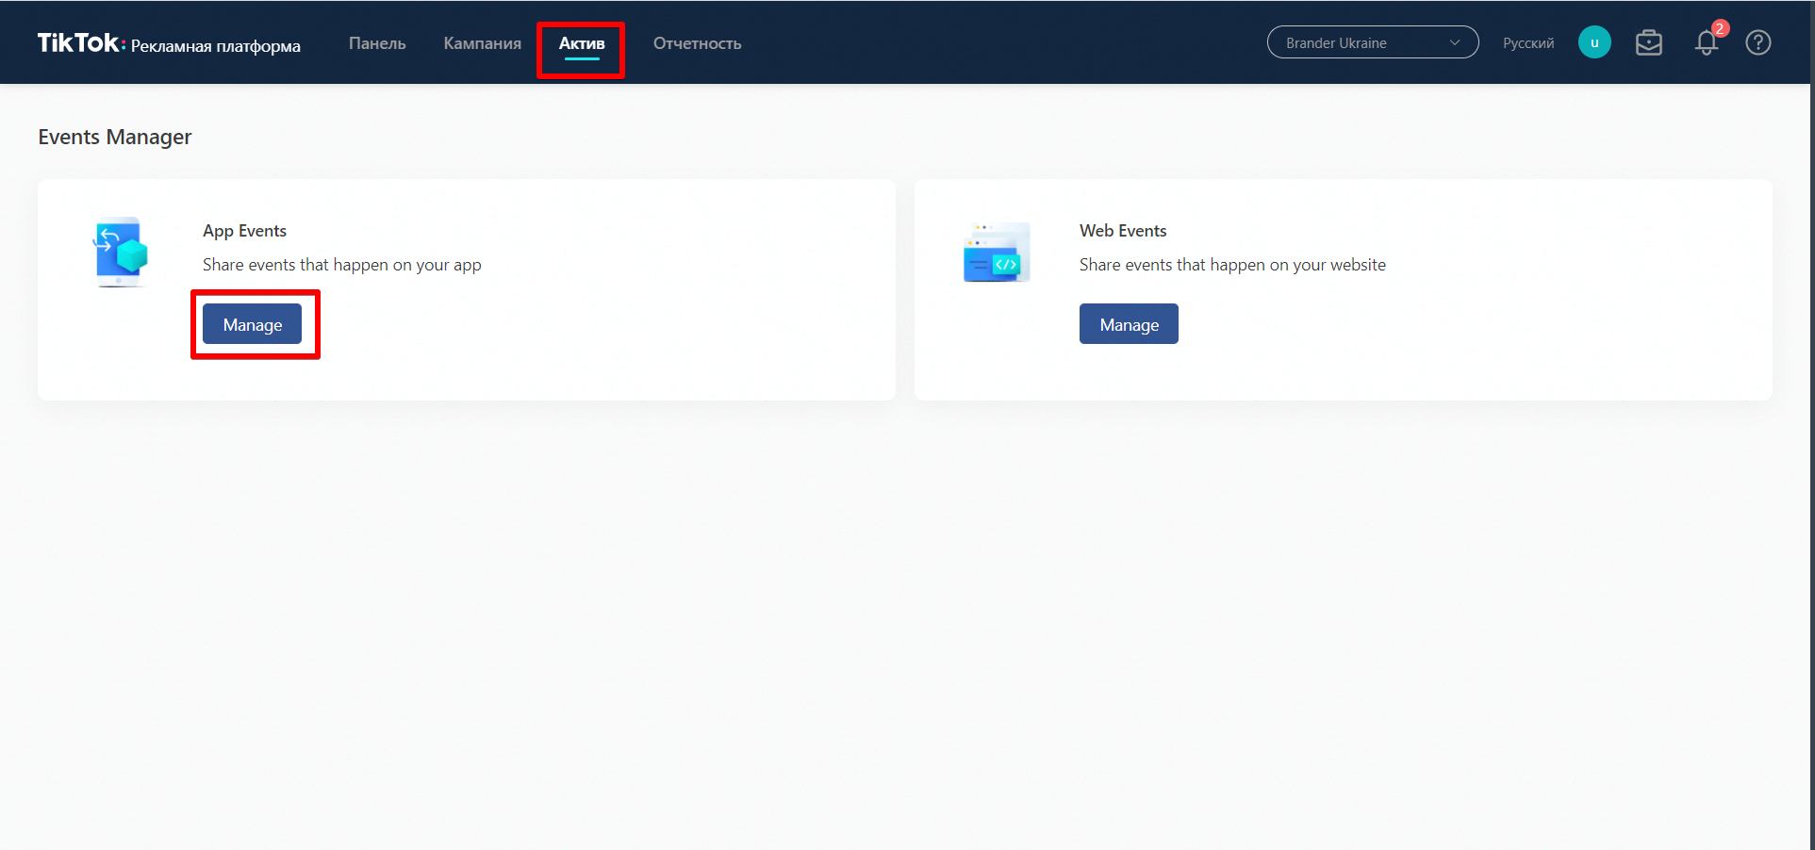Click the red notification count badge
This screenshot has height=850, width=1815.
(x=1720, y=28)
